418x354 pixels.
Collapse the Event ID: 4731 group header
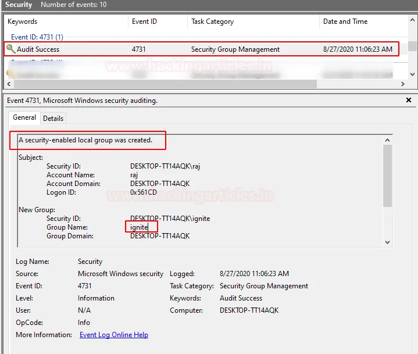(37, 37)
